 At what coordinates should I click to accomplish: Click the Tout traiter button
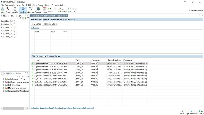click(x=36, y=24)
